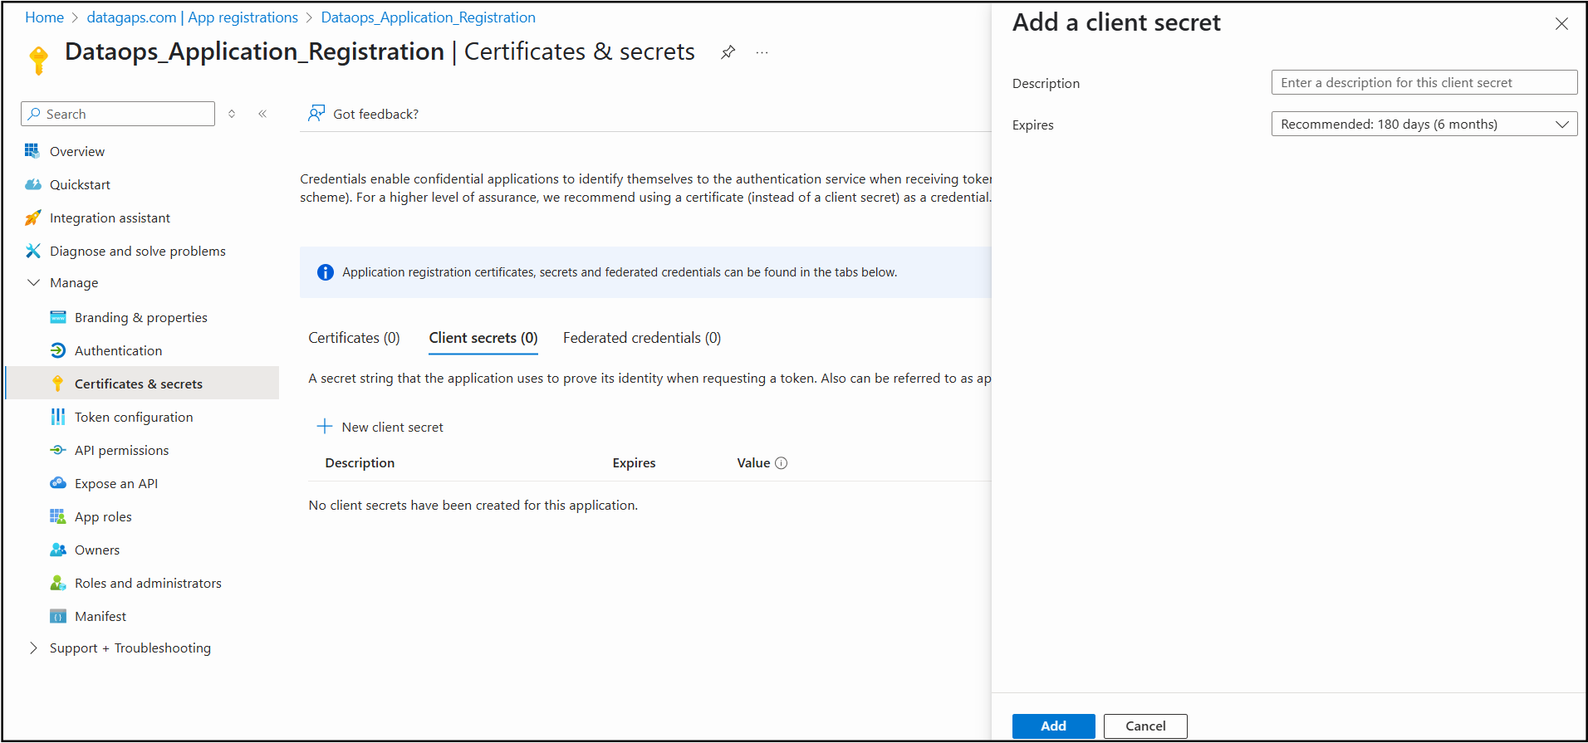Screen dimensions: 1588x743
Task: Expand Support + Troubleshooting section
Action: click(34, 648)
